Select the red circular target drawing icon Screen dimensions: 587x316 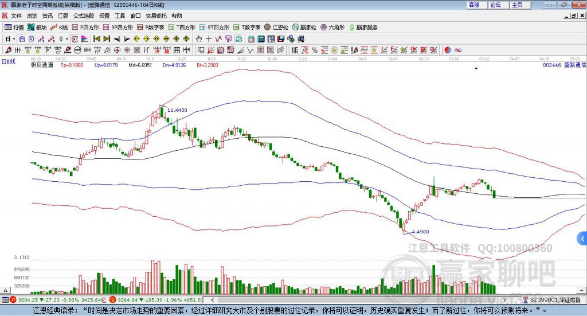117,50
